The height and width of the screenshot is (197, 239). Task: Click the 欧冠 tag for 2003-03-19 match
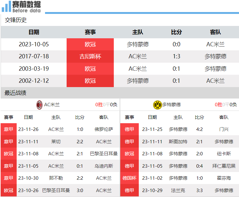[x=90, y=69]
